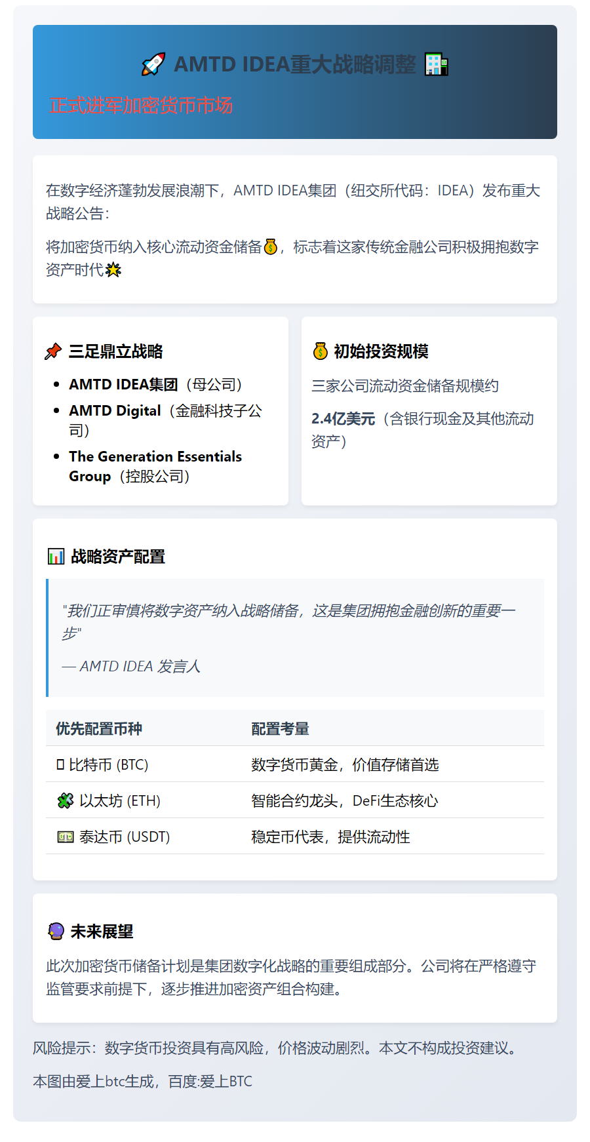The width and height of the screenshot is (590, 1142).
Task: Click the line 三家公司流动资金储备规模约
Action: [405, 386]
